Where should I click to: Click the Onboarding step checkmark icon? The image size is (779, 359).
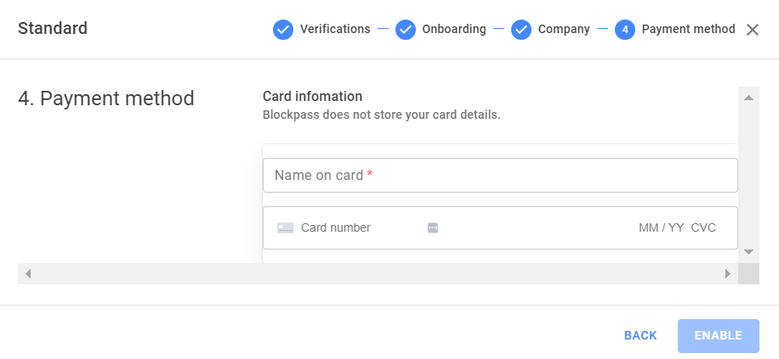(x=406, y=30)
